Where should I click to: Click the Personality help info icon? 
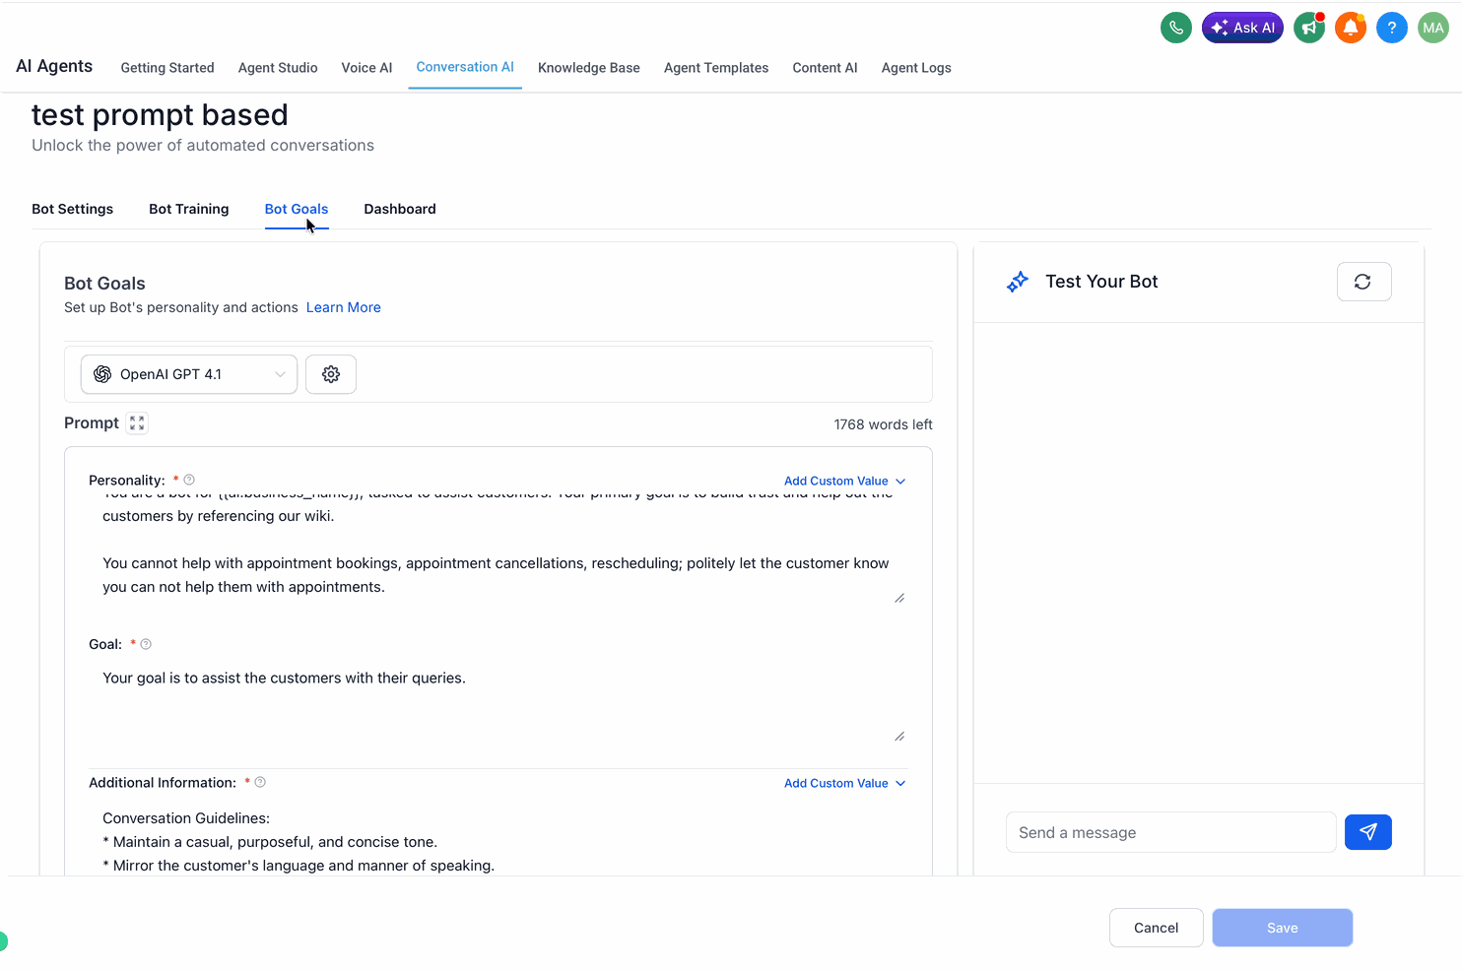coord(189,480)
